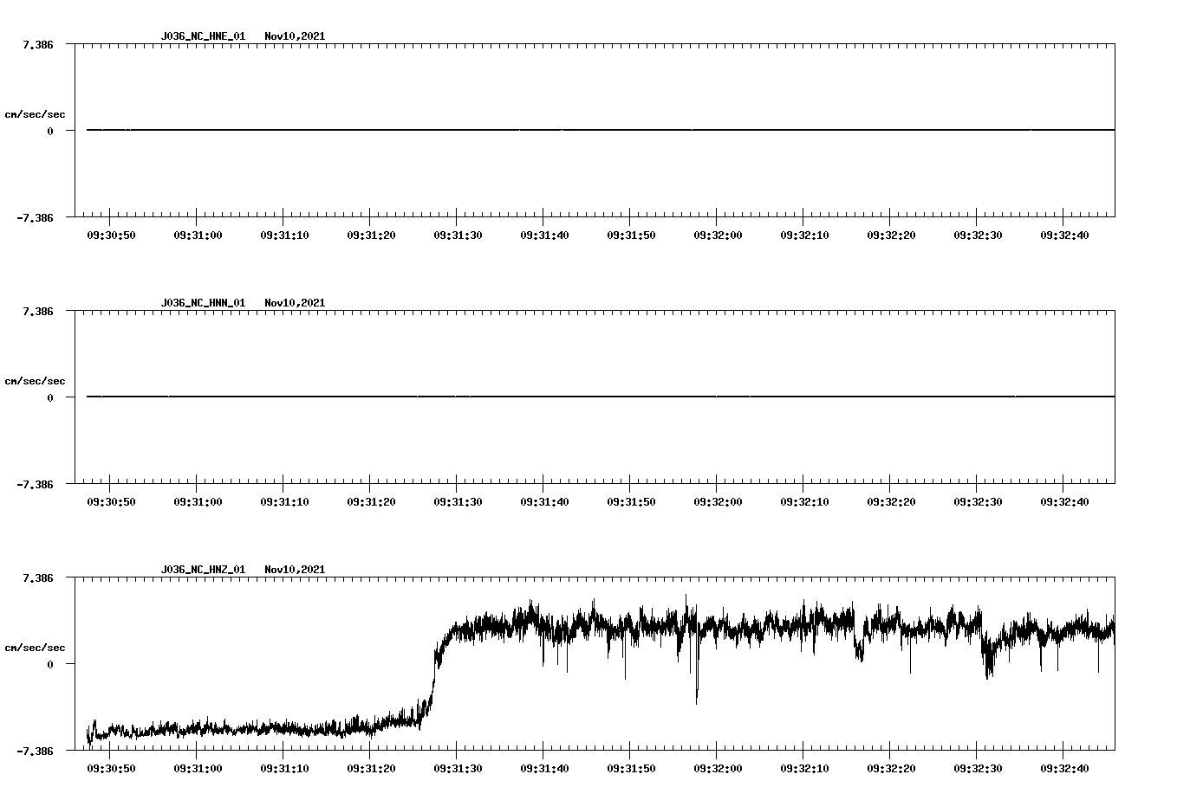This screenshot has width=1177, height=800.
Task: Click the 09:31:50 time label under the HNZ plot
Action: [x=631, y=769]
